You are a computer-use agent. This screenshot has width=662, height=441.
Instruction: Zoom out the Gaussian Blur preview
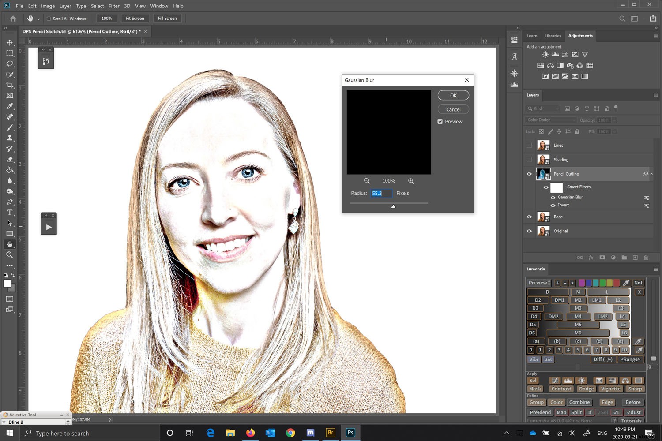point(367,181)
